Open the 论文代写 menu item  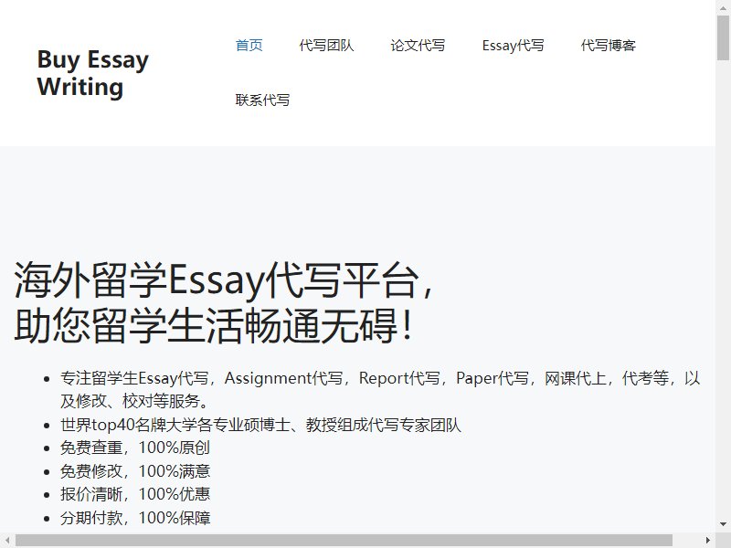click(x=418, y=45)
